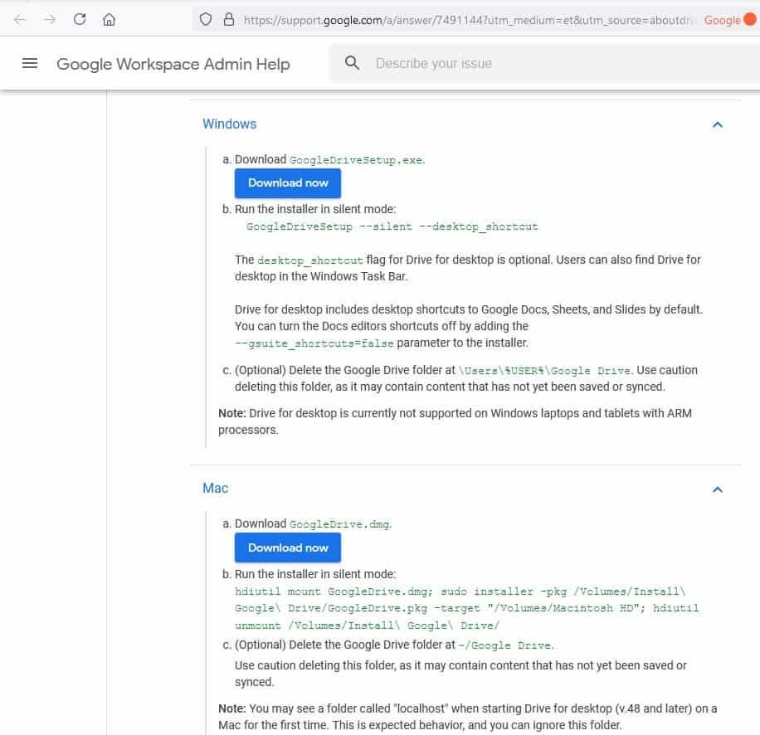The height and width of the screenshot is (735, 760).
Task: Download GoogleDriveSetup.exe with Download now
Action: click(287, 183)
